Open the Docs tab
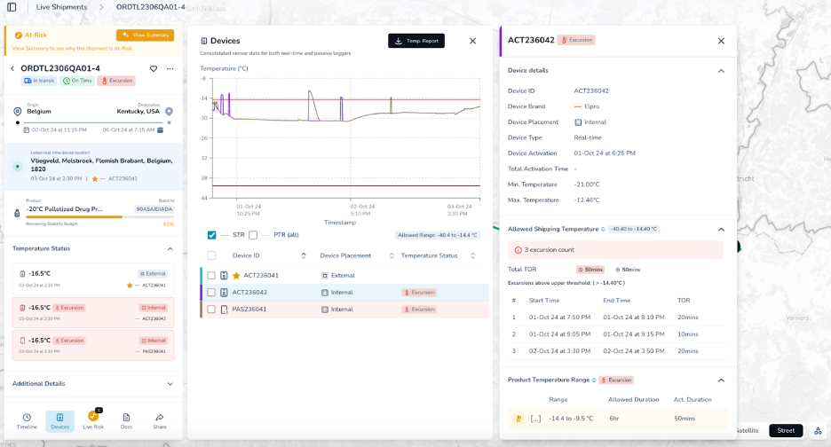This screenshot has width=831, height=447. tap(126, 421)
